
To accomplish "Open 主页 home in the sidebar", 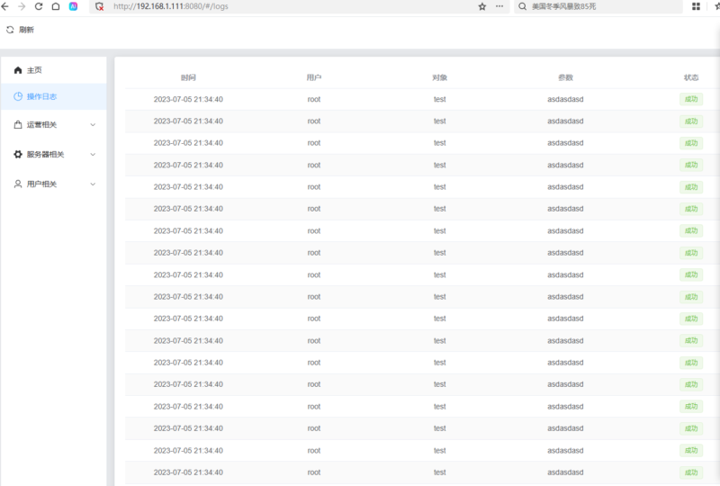I will (x=34, y=70).
